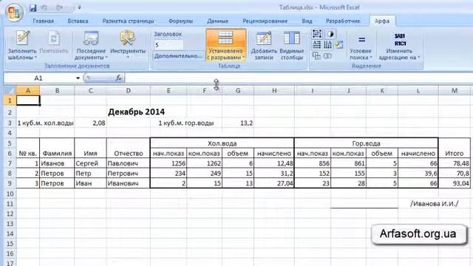Image resolution: width=473 pixels, height=266 pixels.
Task: Select the Декабрь 2014 title cell
Action: [x=136, y=112]
